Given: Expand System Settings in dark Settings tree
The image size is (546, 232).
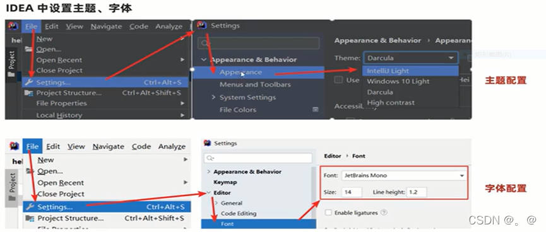Looking at the screenshot, I should [213, 97].
